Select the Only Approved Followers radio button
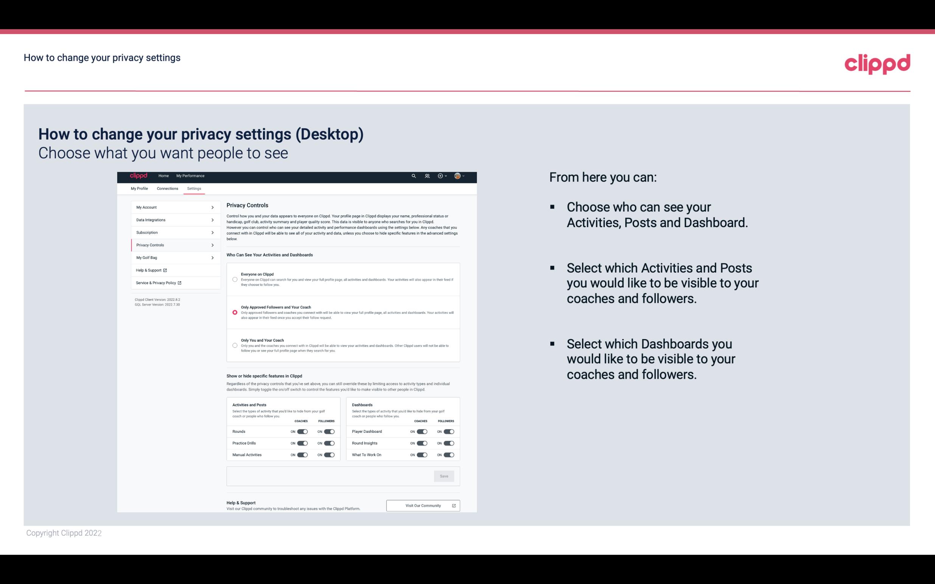Image resolution: width=935 pixels, height=584 pixels. point(234,312)
